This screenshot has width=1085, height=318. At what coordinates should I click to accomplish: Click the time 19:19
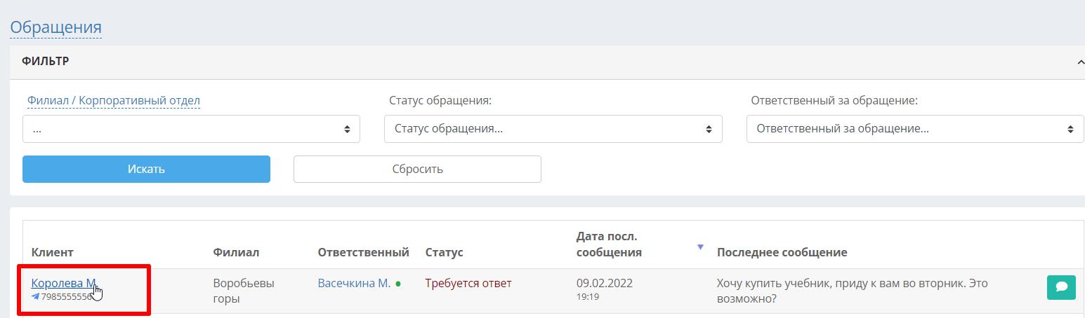tap(587, 297)
